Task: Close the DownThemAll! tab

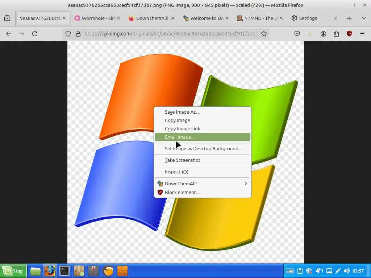Action: [173, 18]
